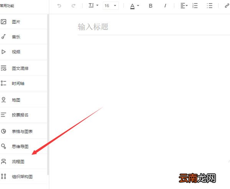Viewport: 230px width, 189px height.
Task: Click the picture icon in sidebar
Action: coord(3,22)
